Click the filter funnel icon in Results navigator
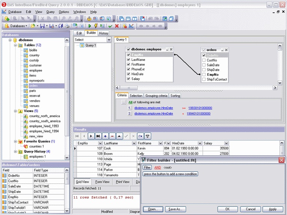Screen dimensions: 287x215 coord(147,136)
